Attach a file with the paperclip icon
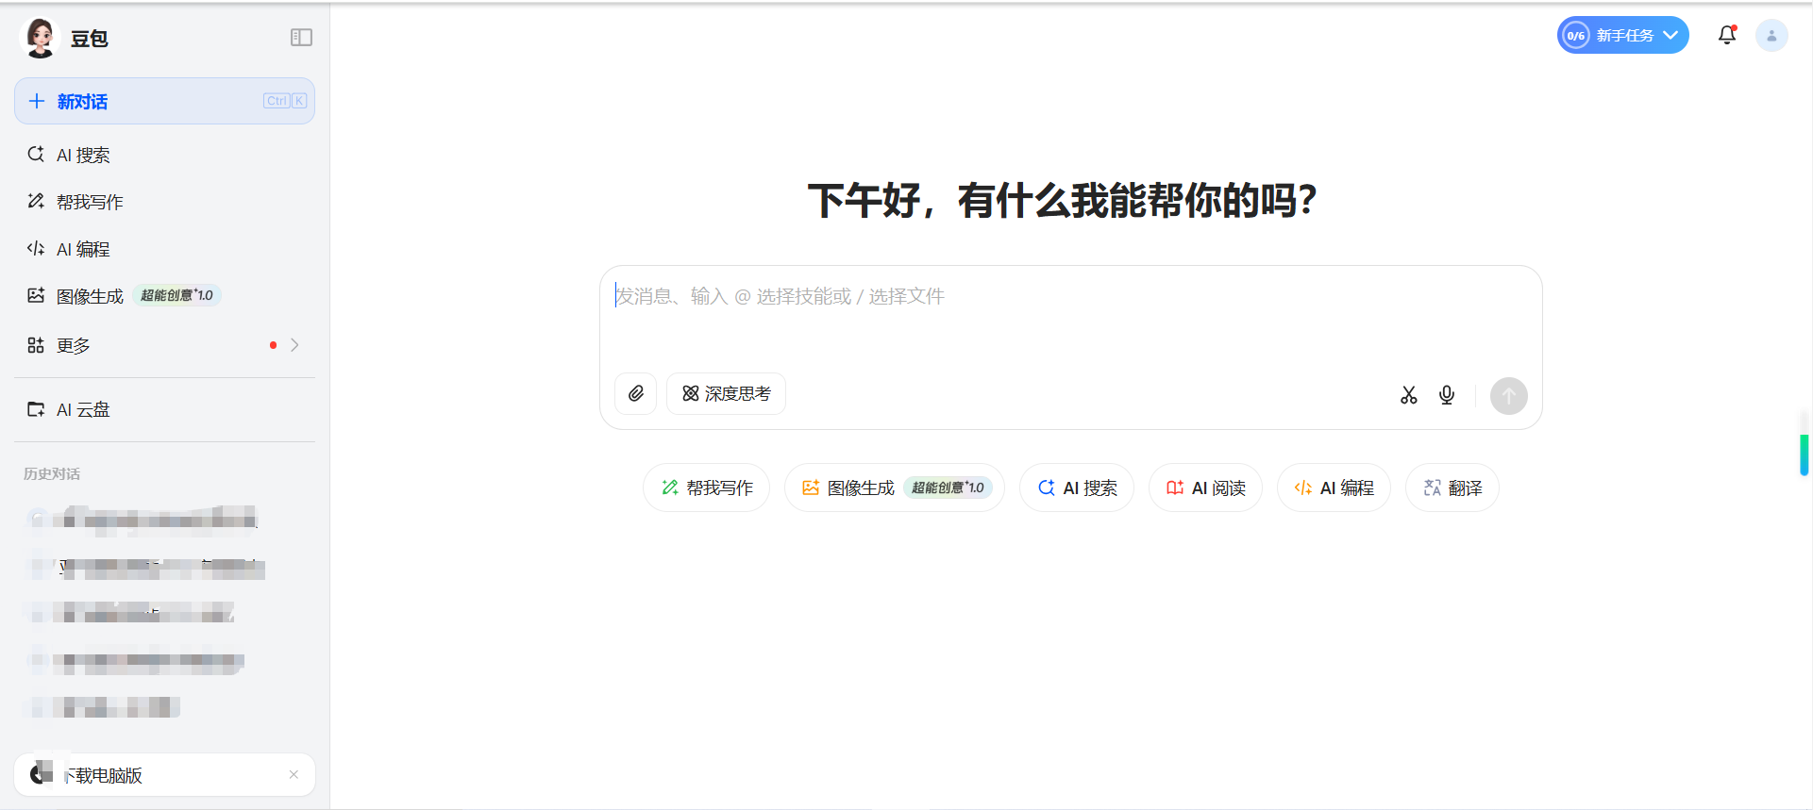This screenshot has width=1813, height=810. 636,393
